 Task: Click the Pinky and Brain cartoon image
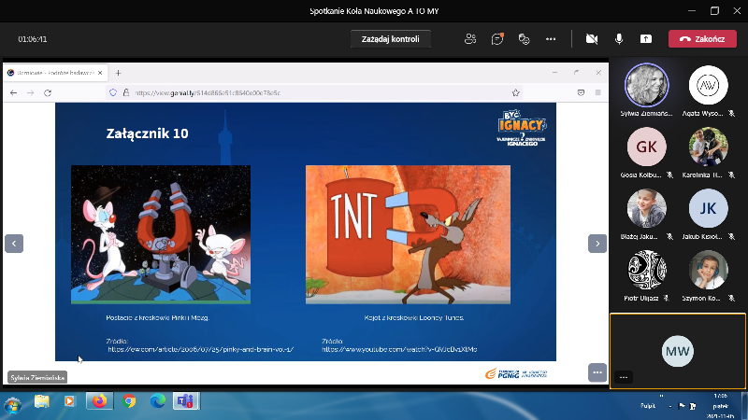tap(161, 235)
